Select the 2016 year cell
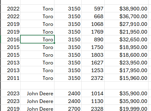The width and height of the screenshot is (151, 111). pos(11,39)
